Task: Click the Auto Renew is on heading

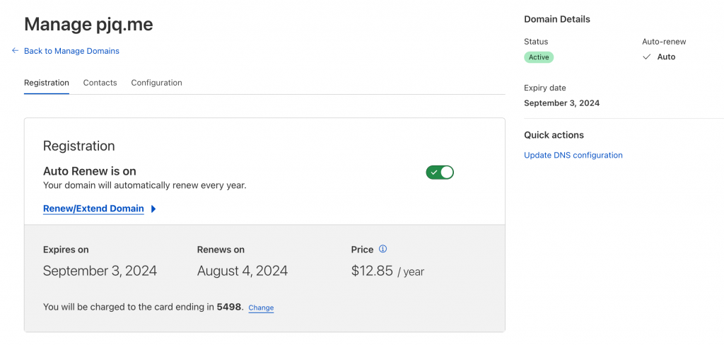Action: pyautogui.click(x=90, y=171)
